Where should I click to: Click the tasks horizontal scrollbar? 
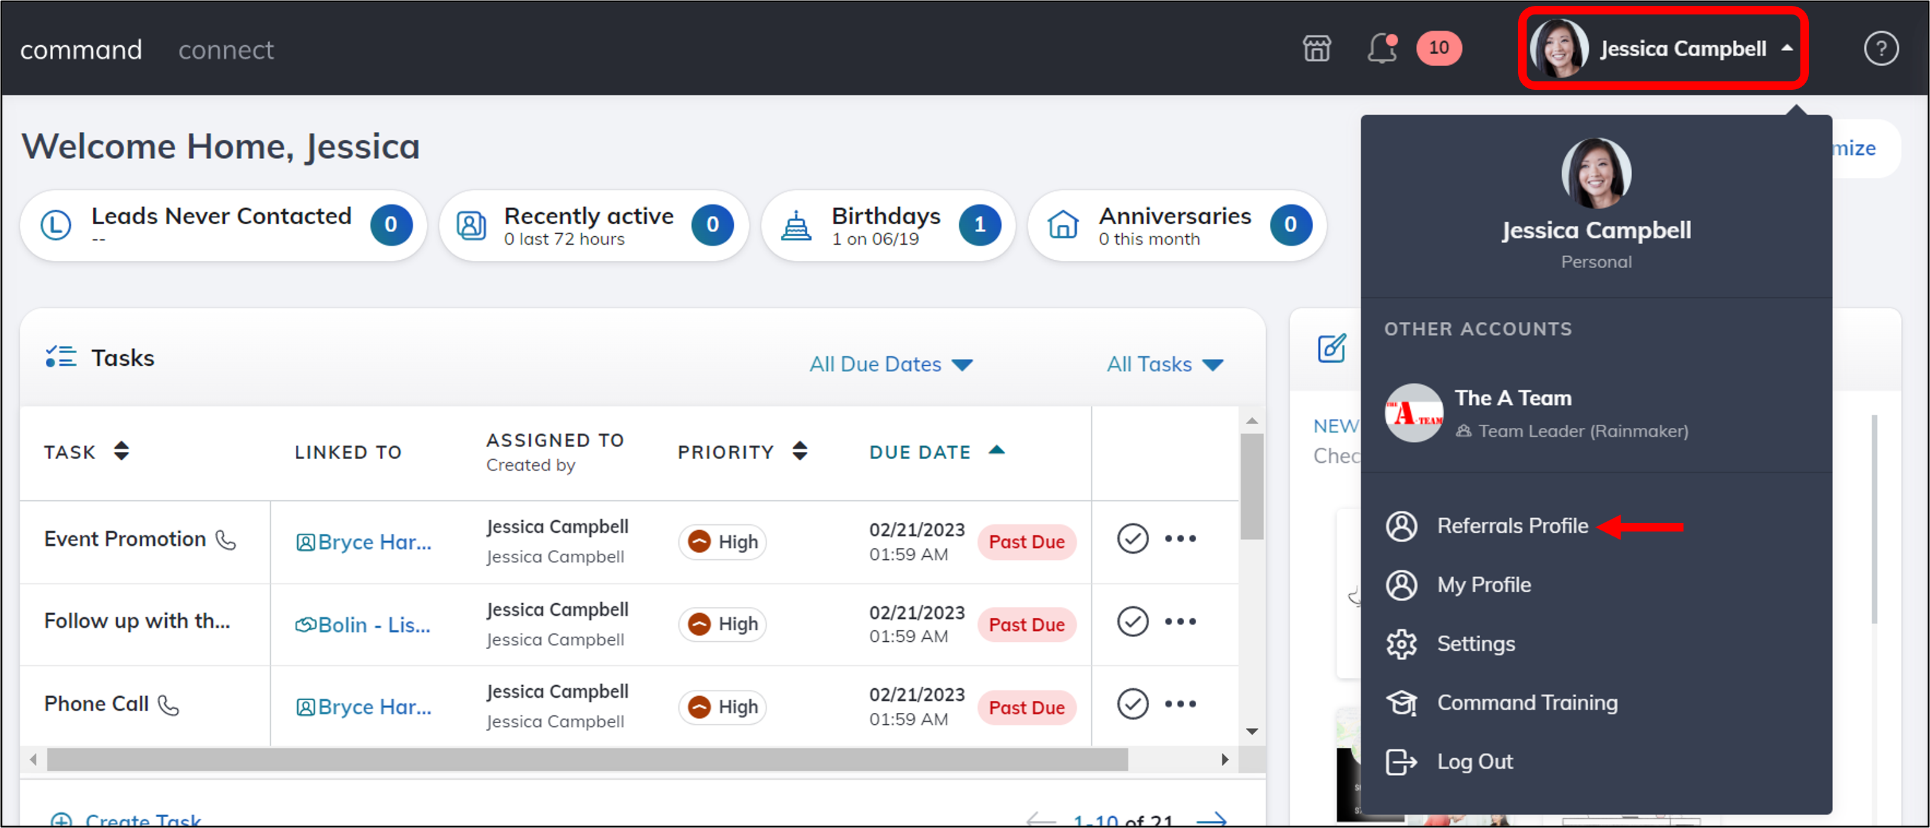click(x=587, y=760)
